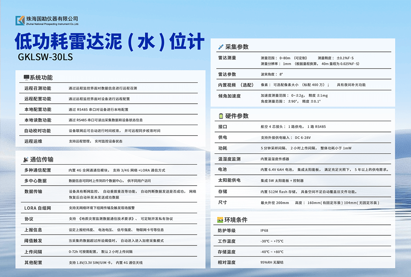Select the 雷达测量 row label
411x277 pixels.
(227, 58)
